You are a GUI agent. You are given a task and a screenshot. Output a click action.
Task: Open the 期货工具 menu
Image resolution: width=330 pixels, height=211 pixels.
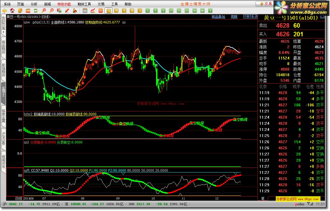pos(84,4)
